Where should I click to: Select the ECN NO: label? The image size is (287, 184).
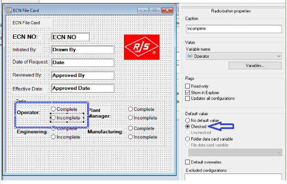[25, 37]
